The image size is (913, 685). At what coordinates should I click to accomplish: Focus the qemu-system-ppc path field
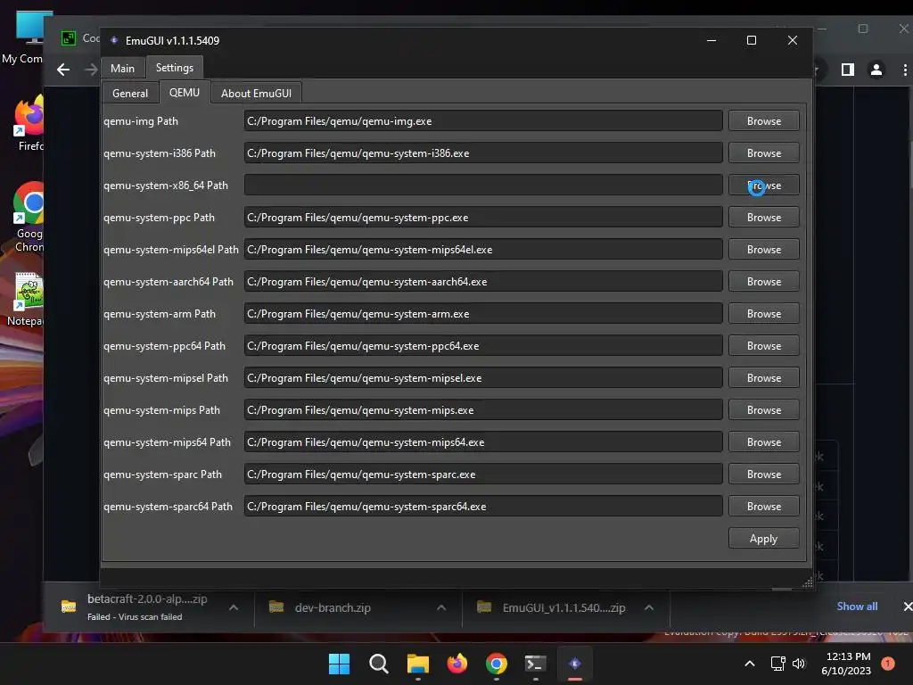(483, 218)
